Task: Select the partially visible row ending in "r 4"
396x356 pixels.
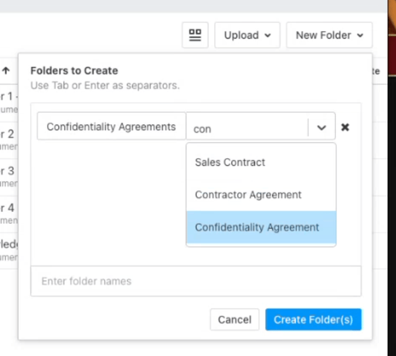Action: 8,213
